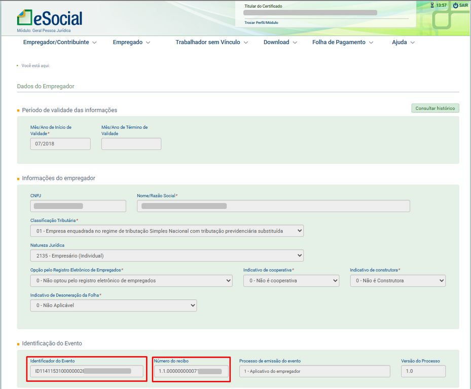Open the Empregado menu

[x=131, y=43]
